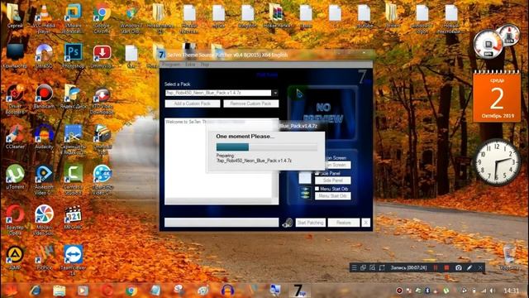This screenshot has width=529, height=298.
Task: Toggle the Side Panel checkbox
Action: coord(317,173)
